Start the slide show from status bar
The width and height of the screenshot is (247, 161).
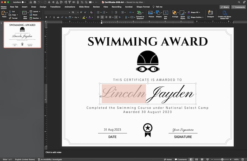pyautogui.click(x=207, y=159)
